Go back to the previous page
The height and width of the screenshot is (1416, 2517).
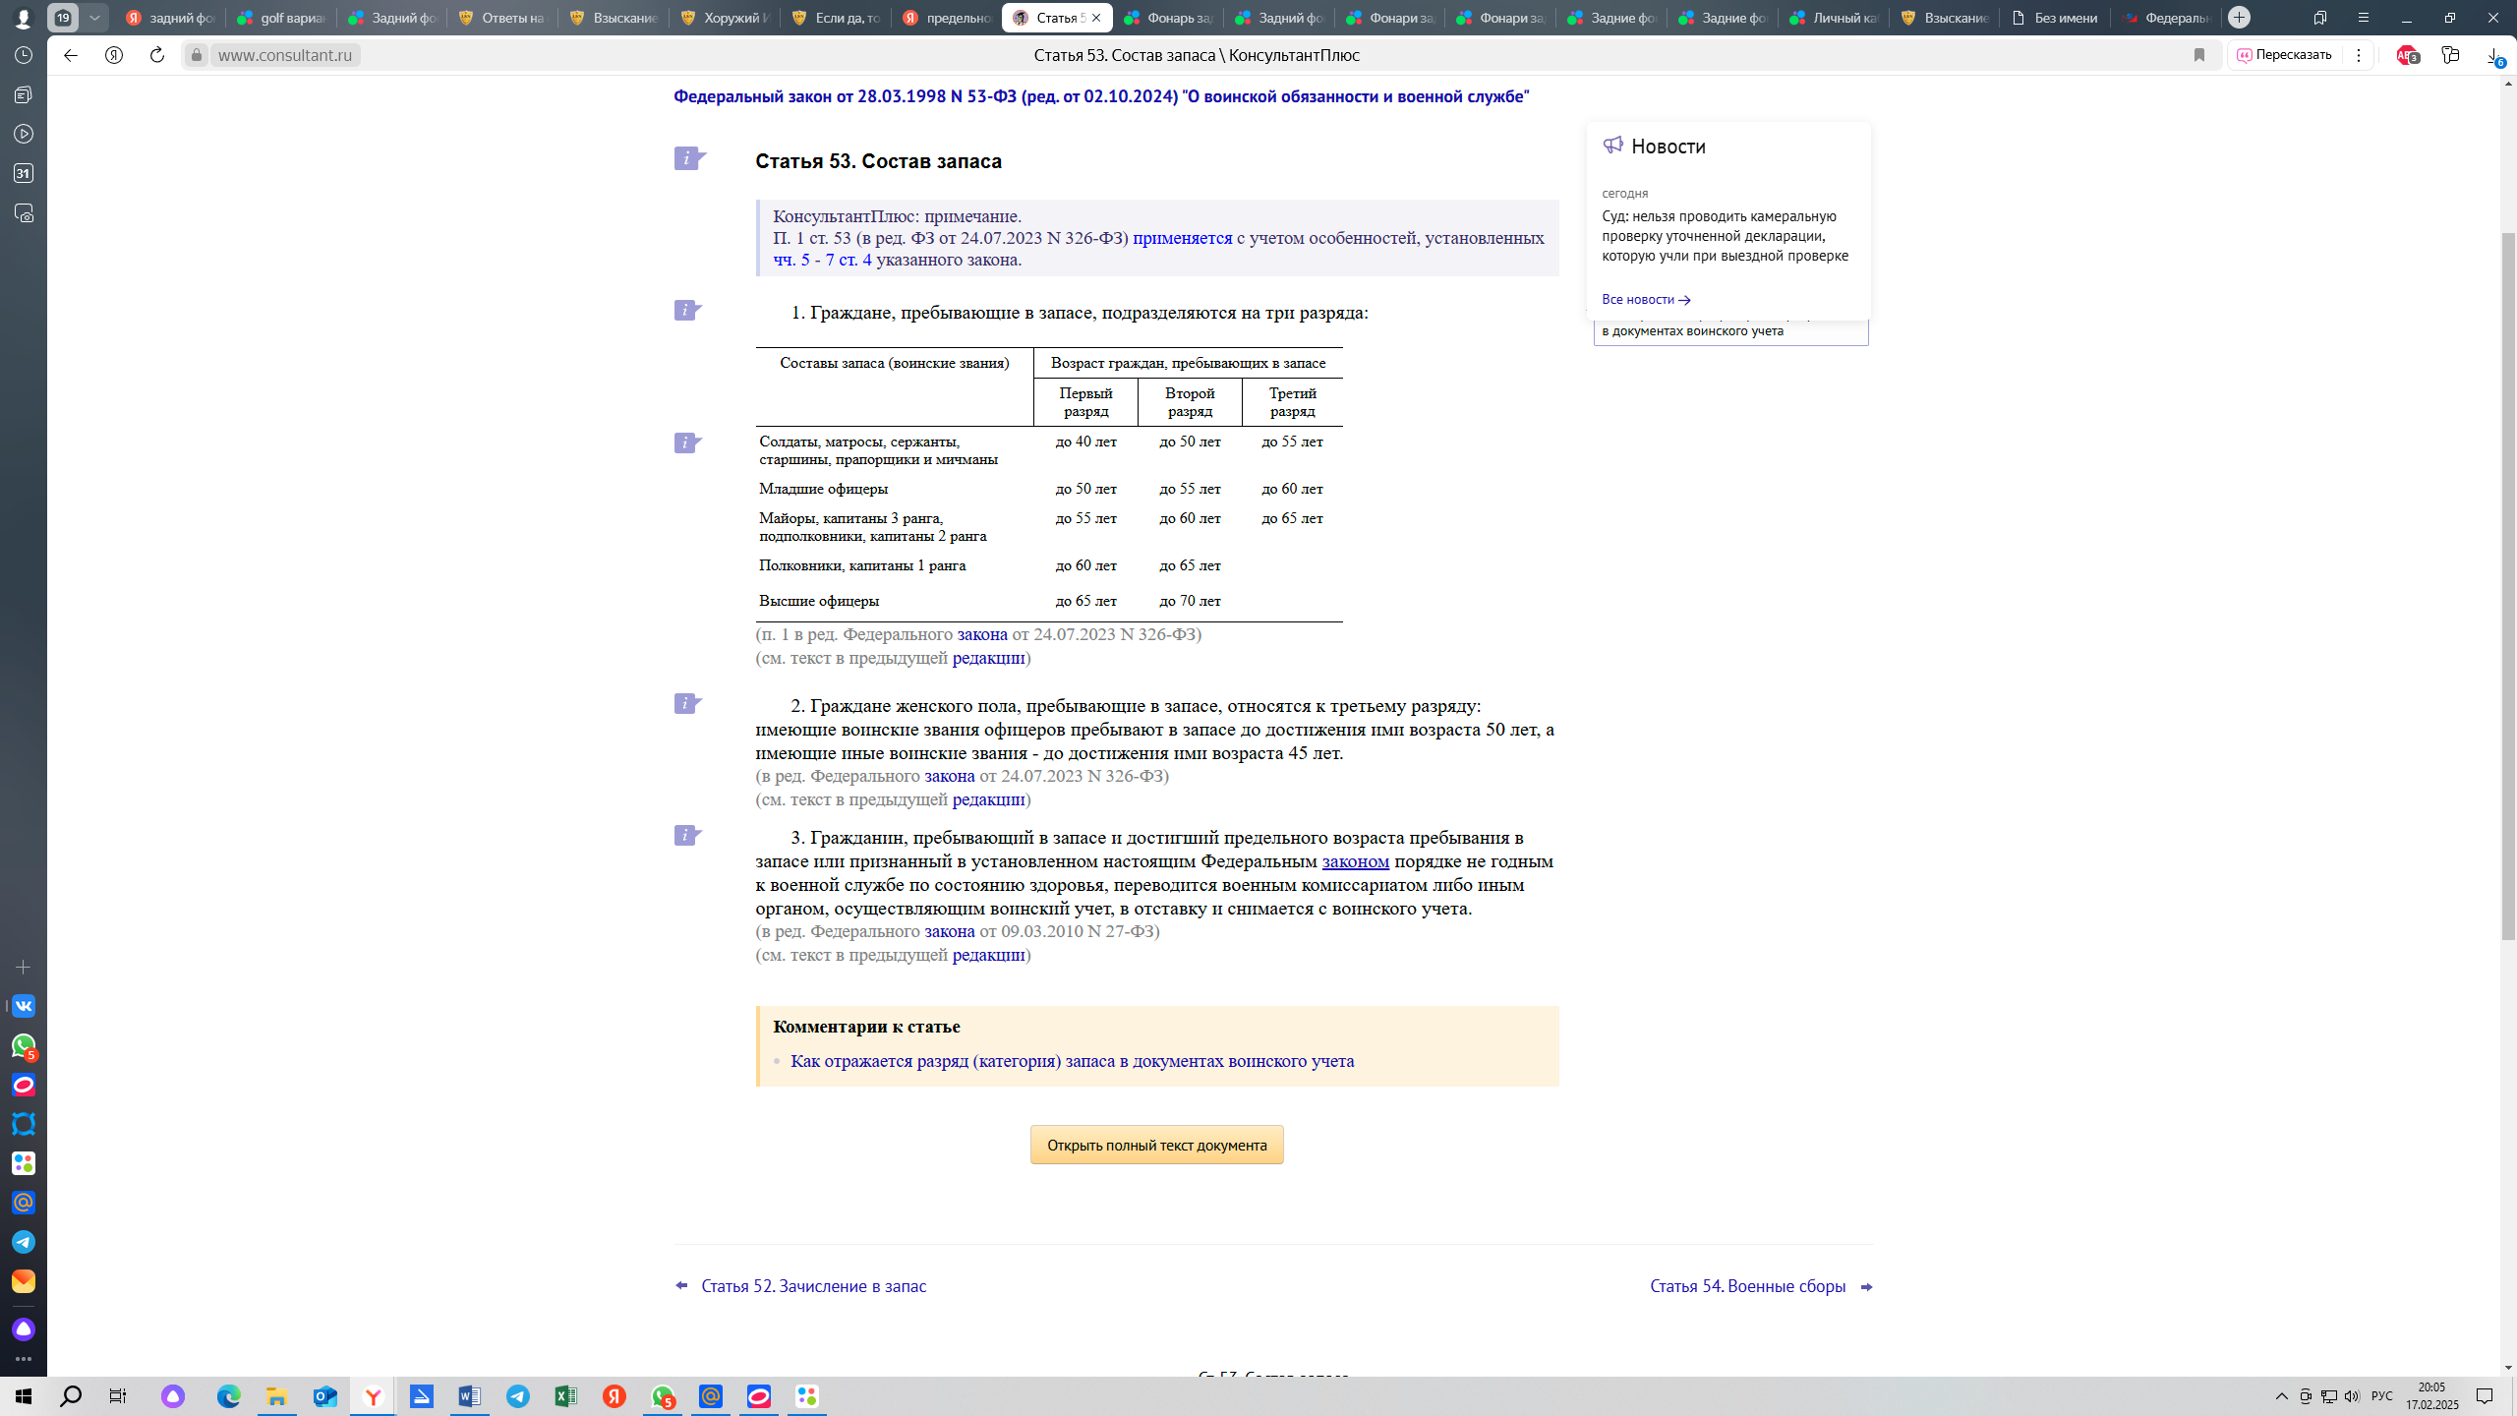tap(71, 55)
